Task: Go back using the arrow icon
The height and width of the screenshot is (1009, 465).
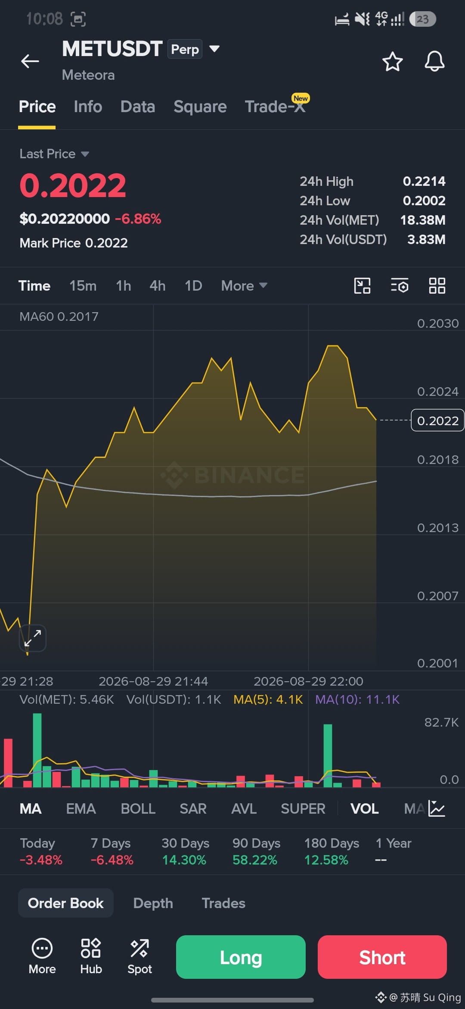Action: [x=30, y=61]
